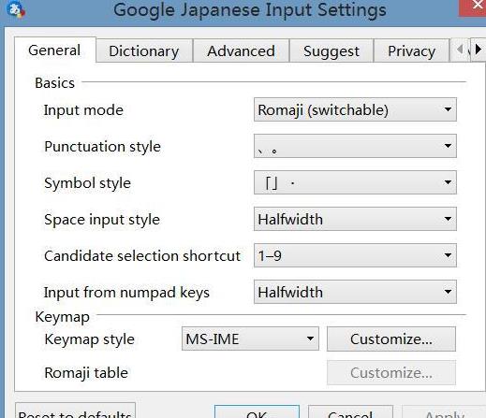
Task: Open the Advanced tab
Action: coord(241,51)
